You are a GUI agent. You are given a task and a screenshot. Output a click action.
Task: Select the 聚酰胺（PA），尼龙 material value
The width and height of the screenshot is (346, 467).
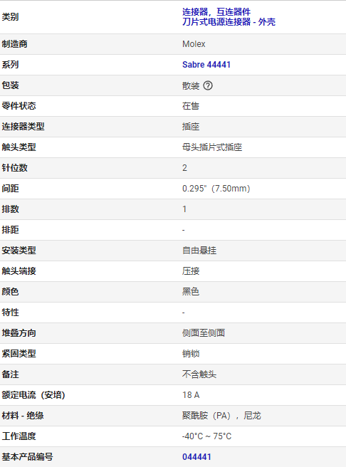point(221,416)
